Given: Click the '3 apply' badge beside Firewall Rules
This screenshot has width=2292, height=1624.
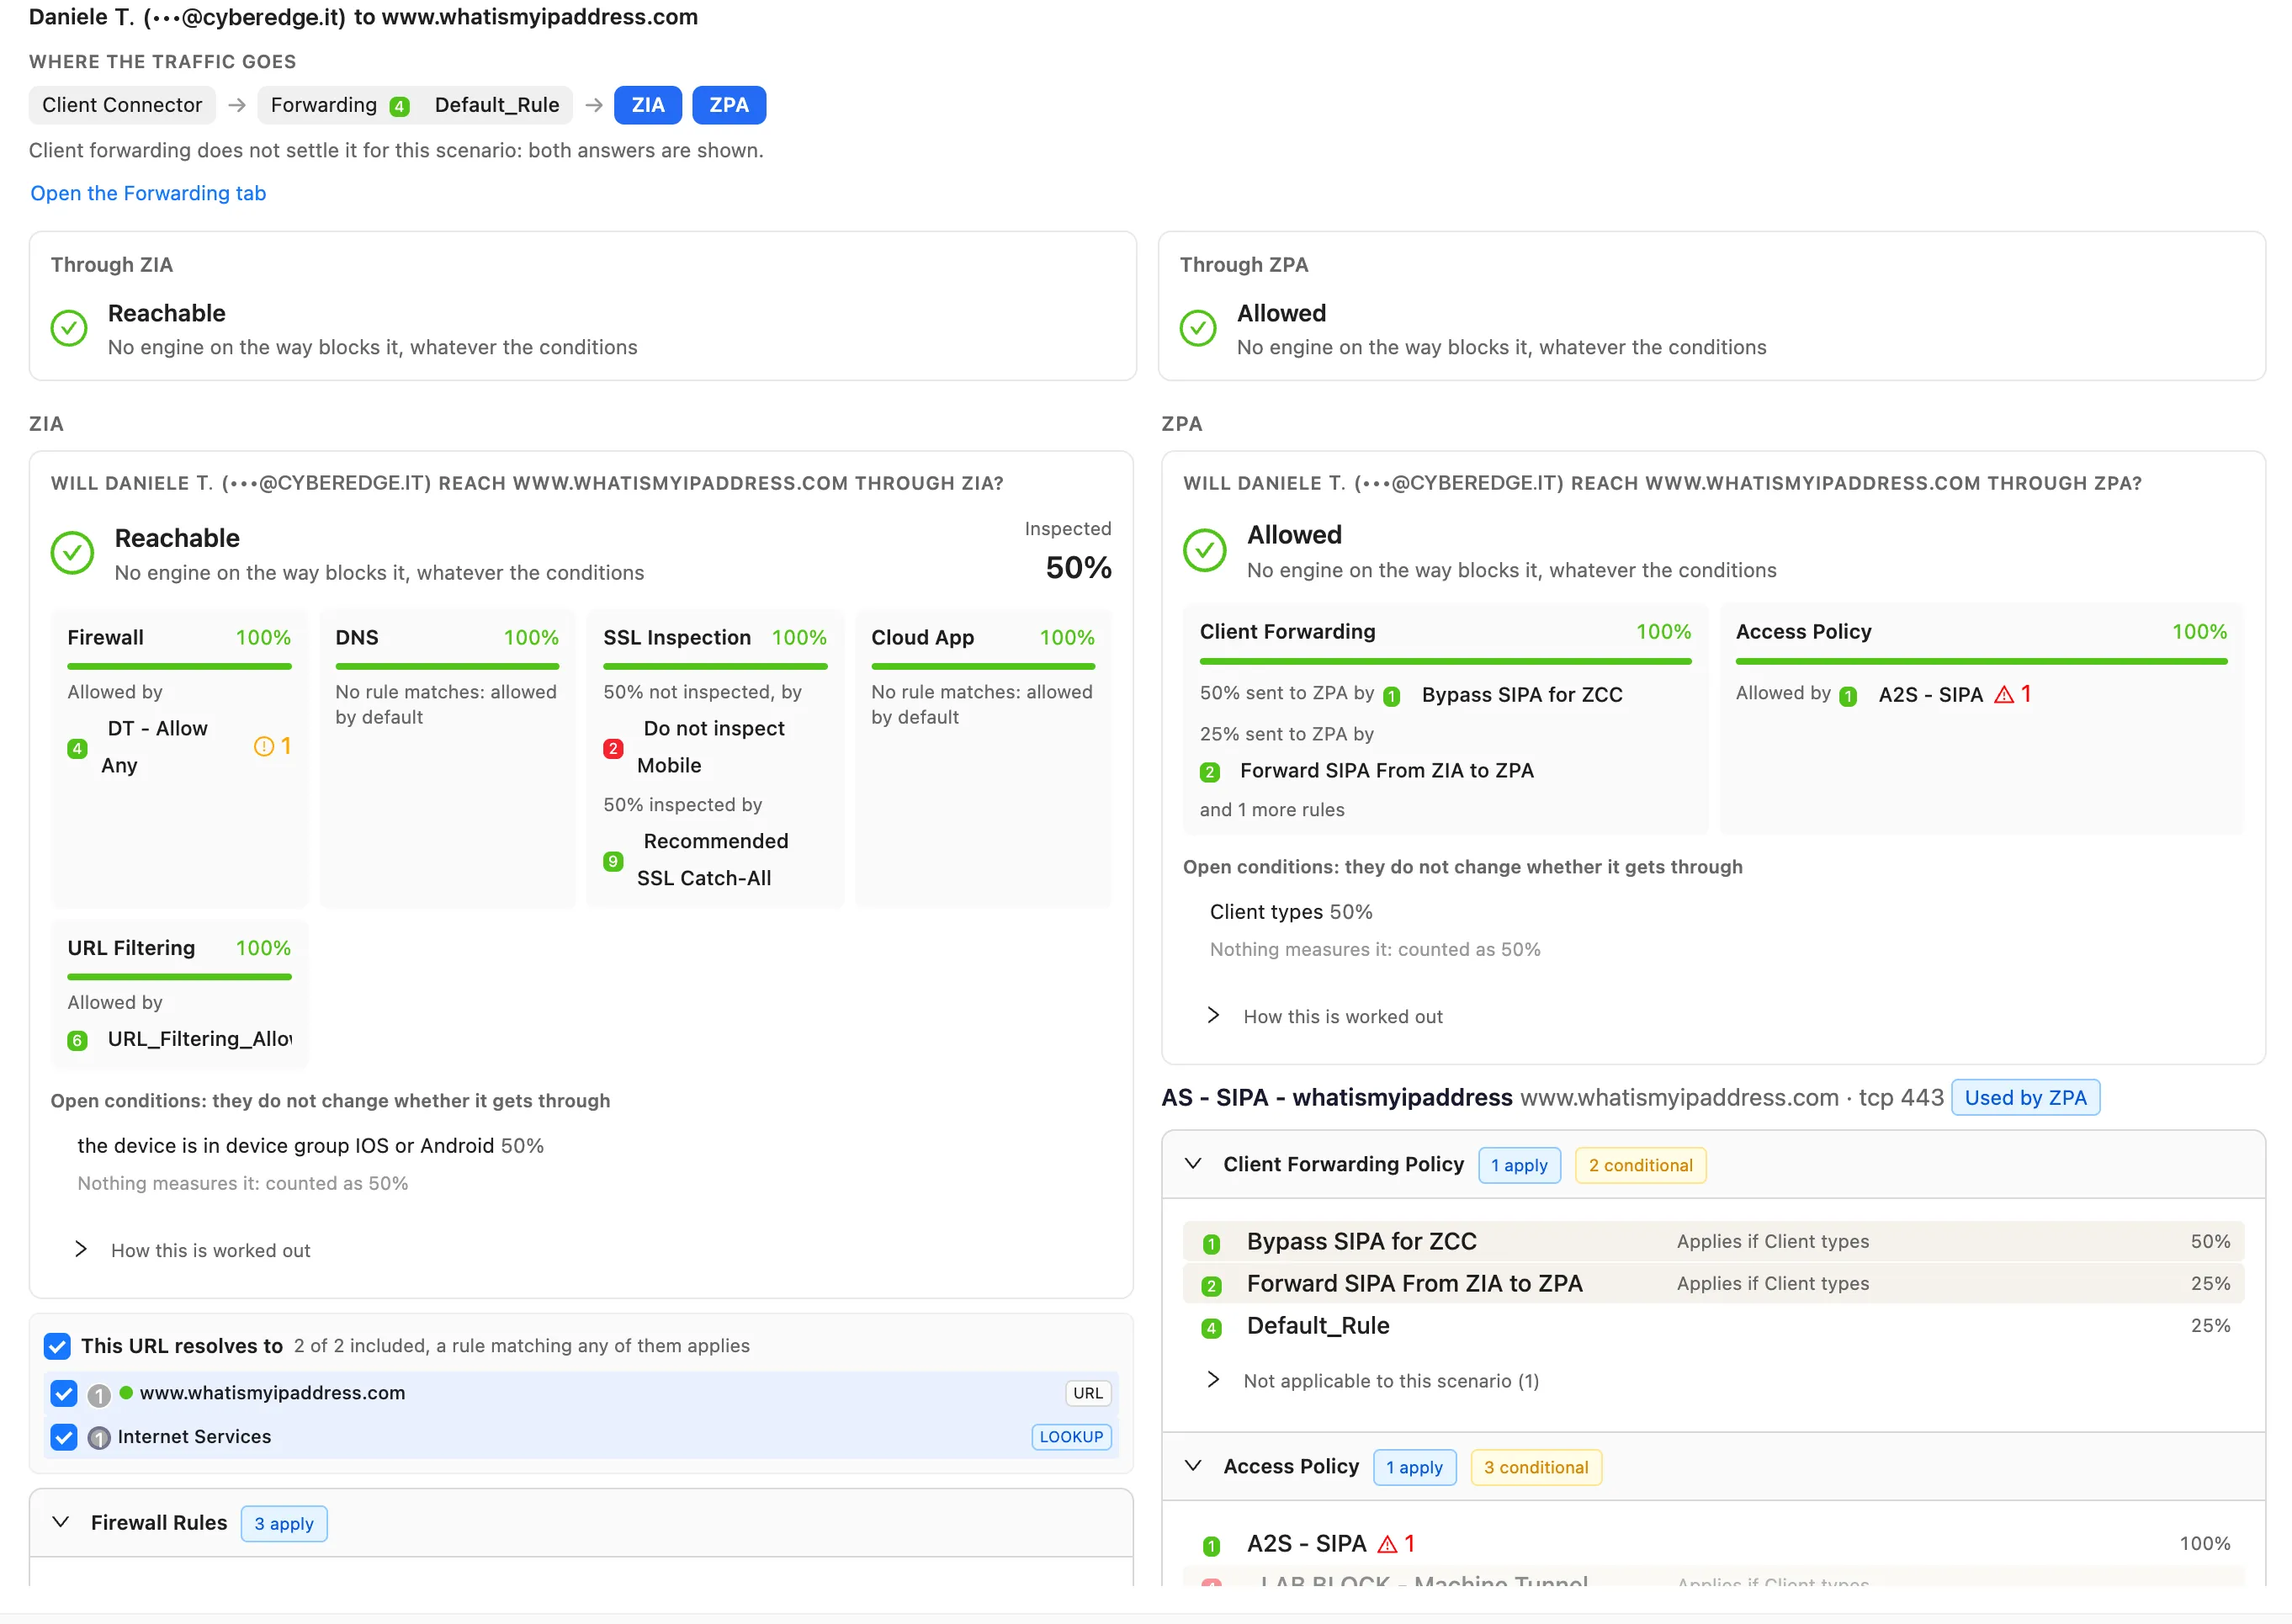Looking at the screenshot, I should (284, 1524).
